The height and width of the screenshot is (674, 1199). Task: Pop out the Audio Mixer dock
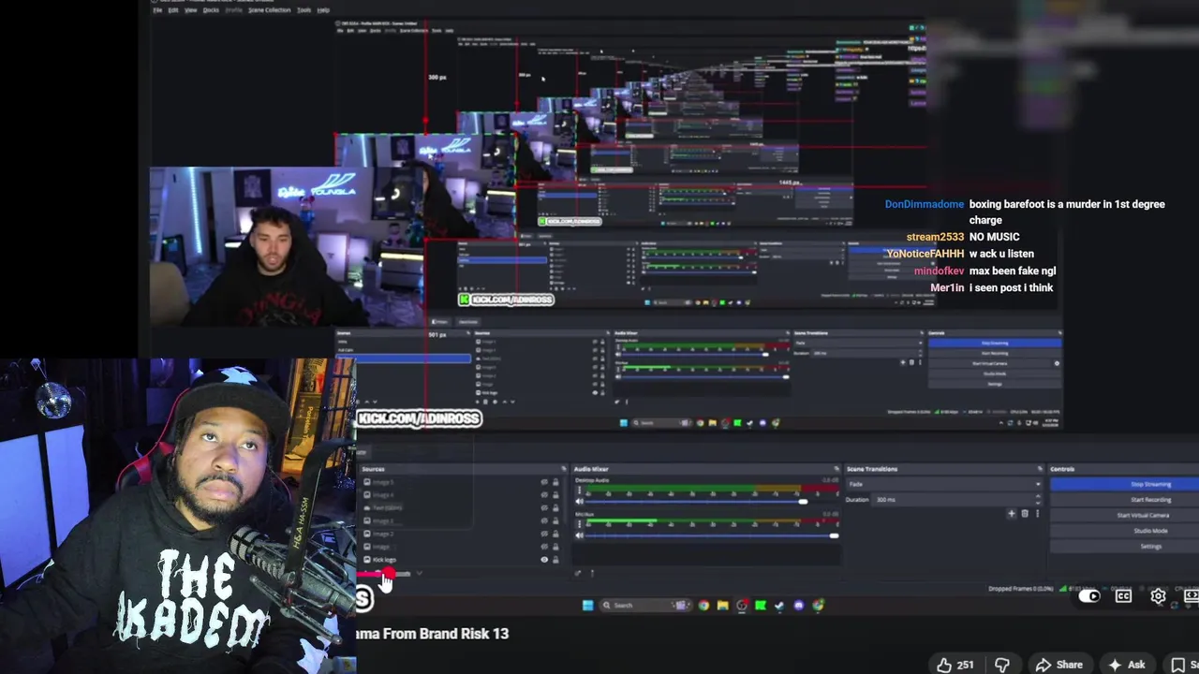click(836, 469)
